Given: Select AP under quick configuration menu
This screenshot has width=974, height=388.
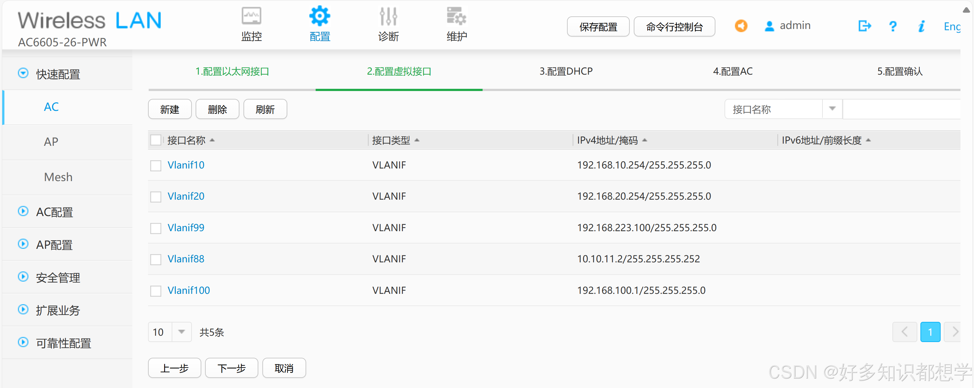Looking at the screenshot, I should (x=51, y=142).
